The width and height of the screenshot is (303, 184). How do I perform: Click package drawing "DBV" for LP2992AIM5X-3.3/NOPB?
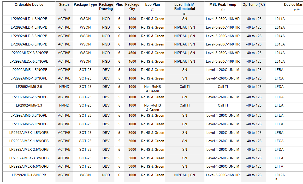tap(106, 158)
